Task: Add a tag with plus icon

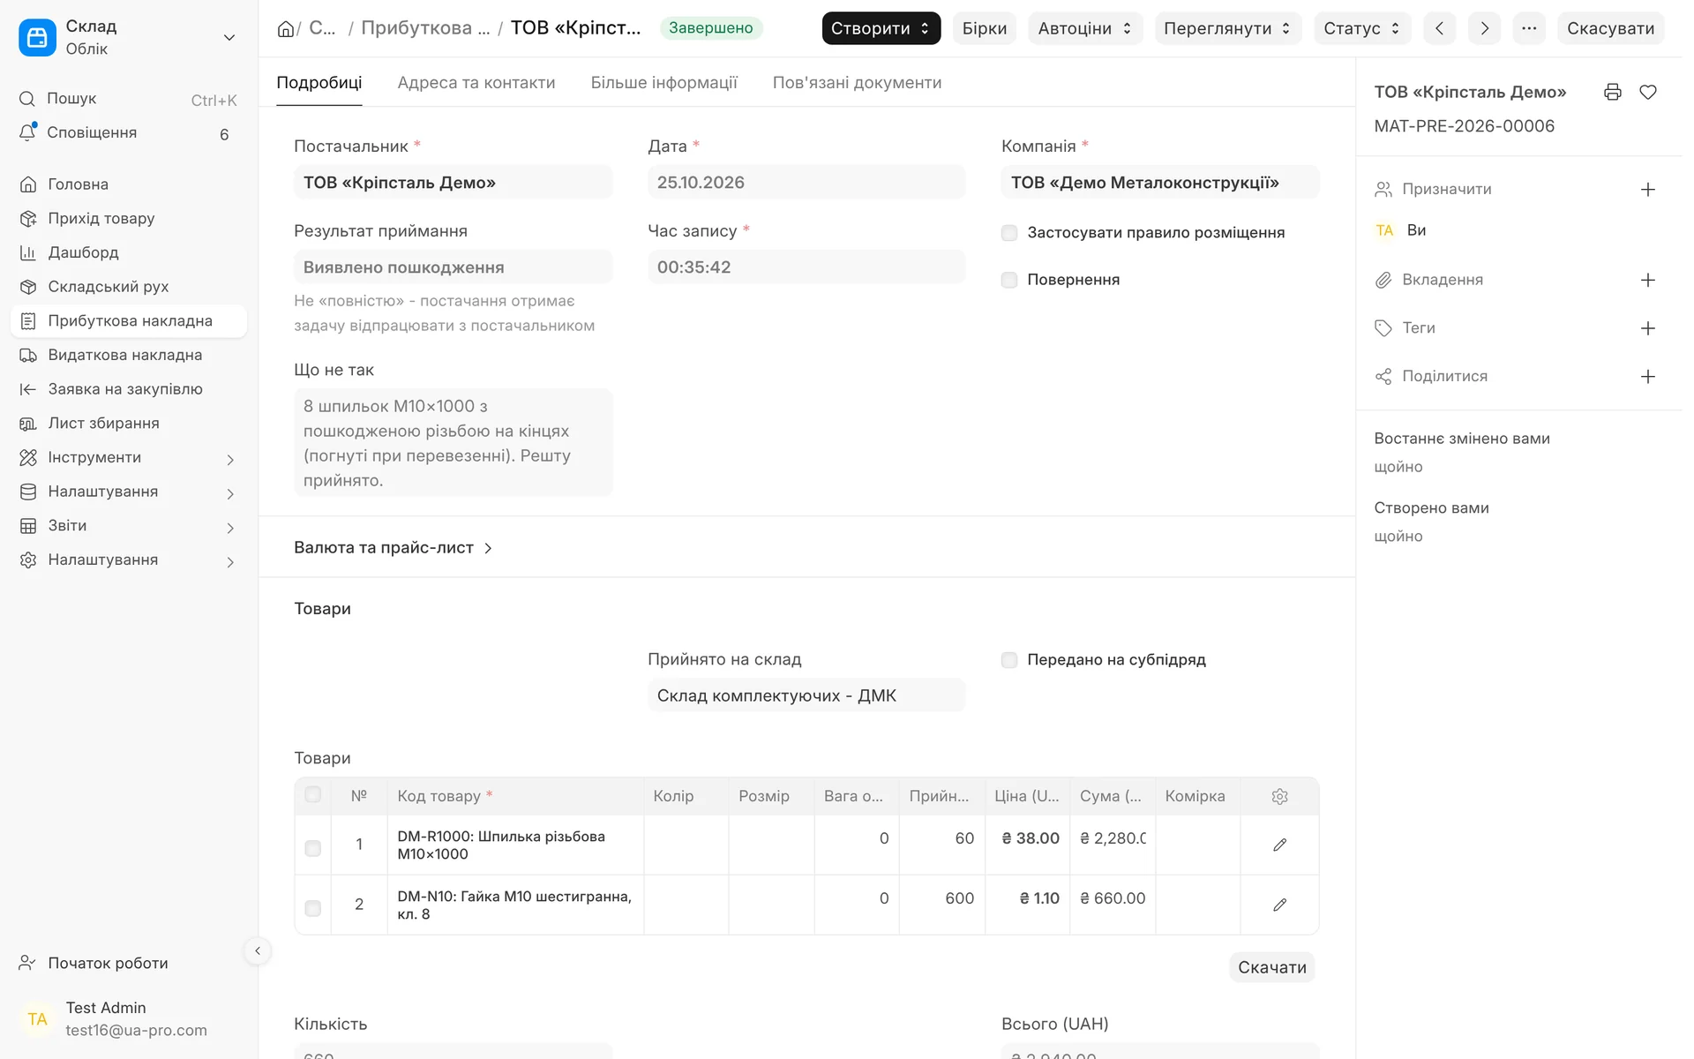Action: [x=1648, y=328]
